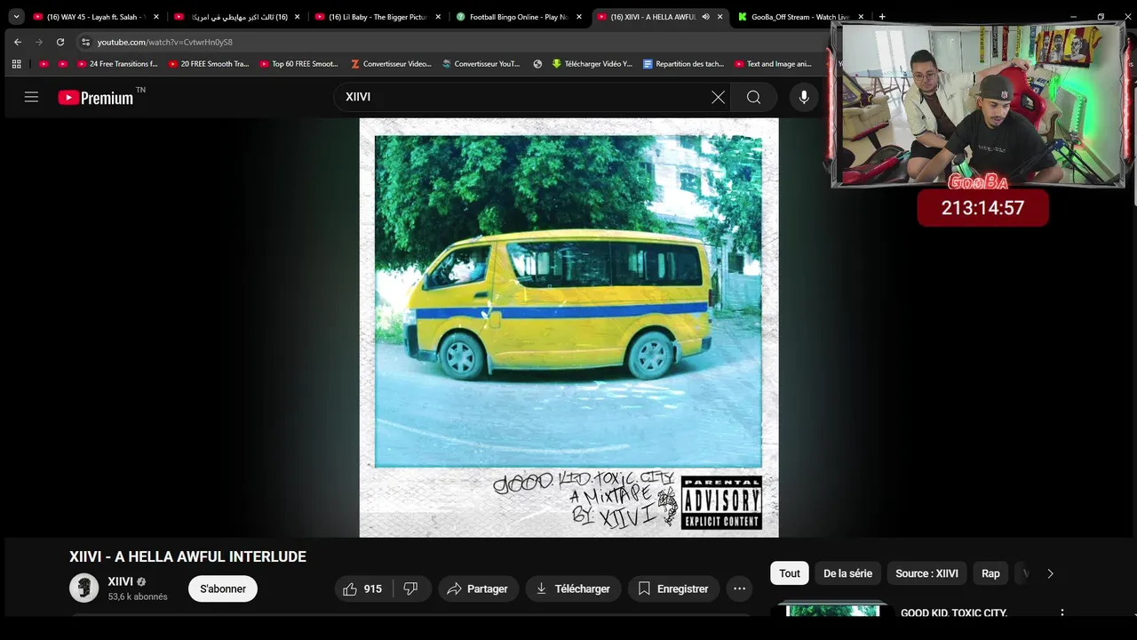Select the Rap filter chip

990,573
